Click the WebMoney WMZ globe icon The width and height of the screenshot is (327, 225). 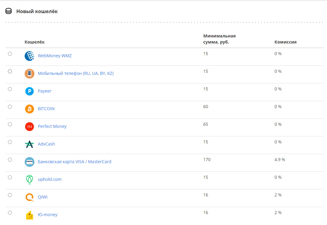pyautogui.click(x=30, y=56)
